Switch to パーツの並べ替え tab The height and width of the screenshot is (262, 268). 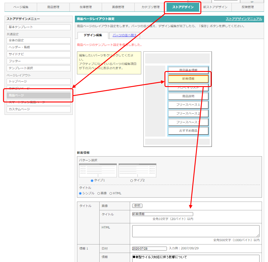pyautogui.click(x=124, y=35)
